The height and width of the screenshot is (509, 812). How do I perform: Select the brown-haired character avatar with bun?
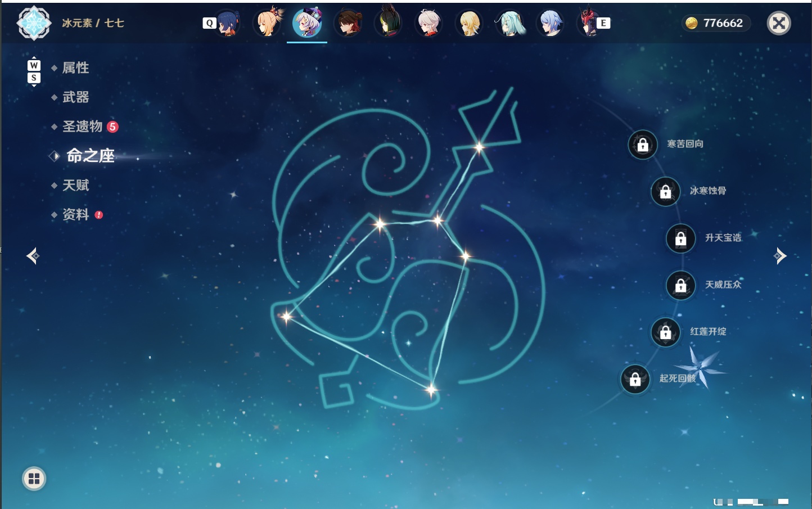tap(348, 23)
